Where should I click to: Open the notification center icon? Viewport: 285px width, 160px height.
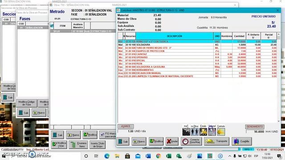pyautogui.click(x=279, y=156)
